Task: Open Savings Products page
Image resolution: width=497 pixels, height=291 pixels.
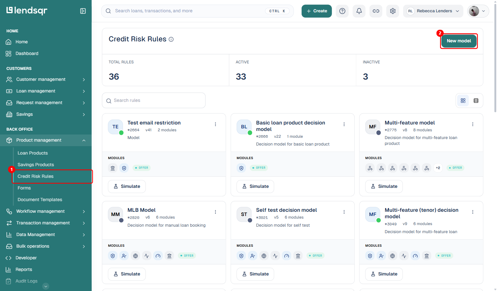Action: (x=36, y=165)
